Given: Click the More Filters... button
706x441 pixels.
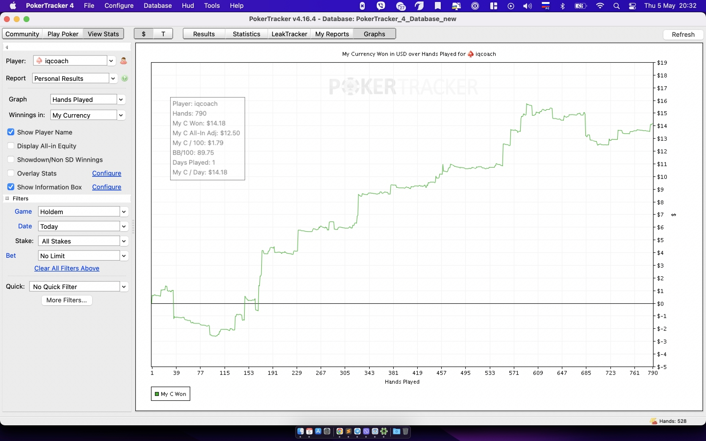Looking at the screenshot, I should point(67,300).
